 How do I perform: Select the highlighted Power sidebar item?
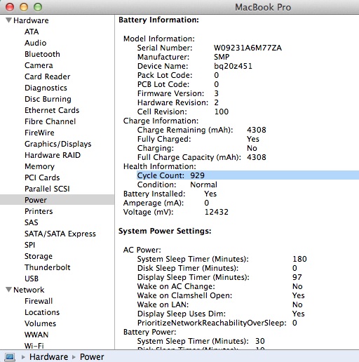coord(57,200)
